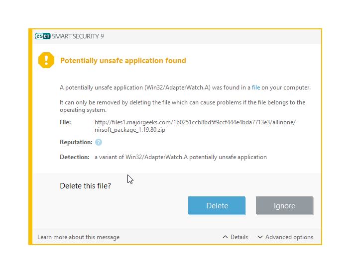Open the Reputation question mark help icon
The width and height of the screenshot is (354, 263).
pos(99,142)
